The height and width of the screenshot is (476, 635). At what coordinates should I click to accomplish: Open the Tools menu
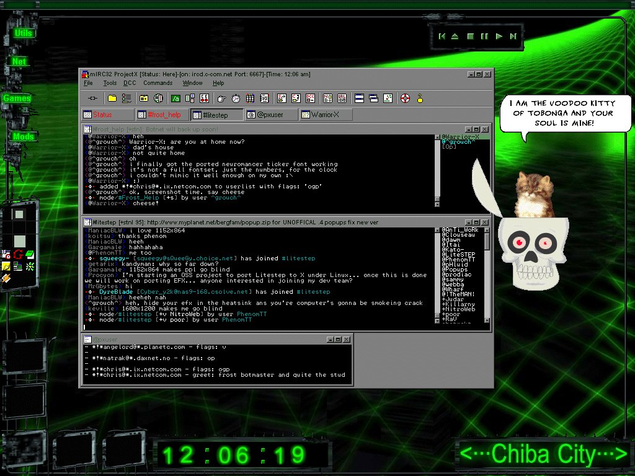click(110, 83)
